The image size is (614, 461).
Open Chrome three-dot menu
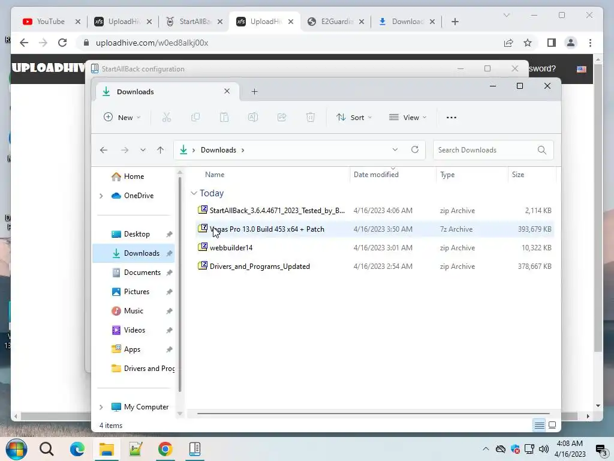590,43
